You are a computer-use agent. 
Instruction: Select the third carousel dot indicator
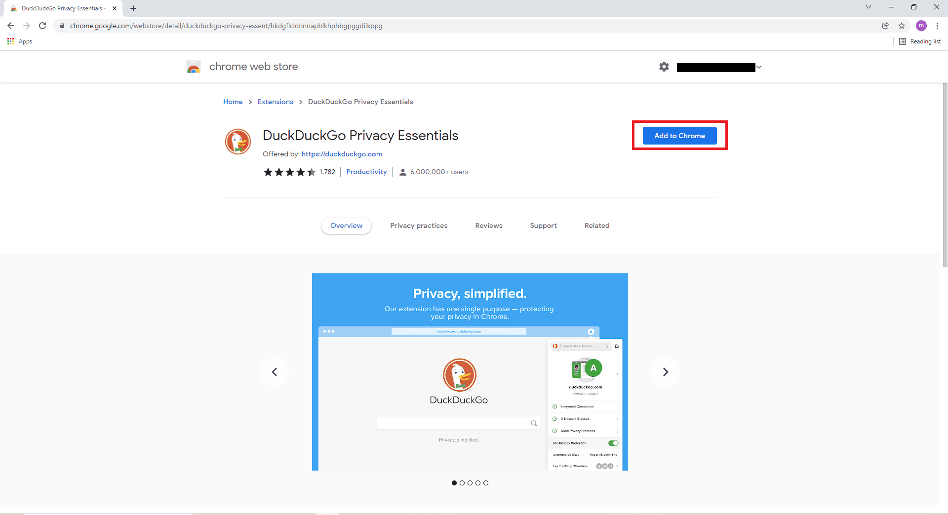tap(470, 483)
